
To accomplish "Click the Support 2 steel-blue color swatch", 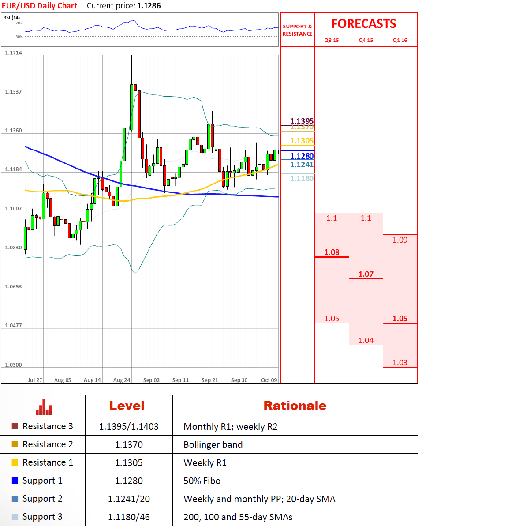I will click(15, 499).
